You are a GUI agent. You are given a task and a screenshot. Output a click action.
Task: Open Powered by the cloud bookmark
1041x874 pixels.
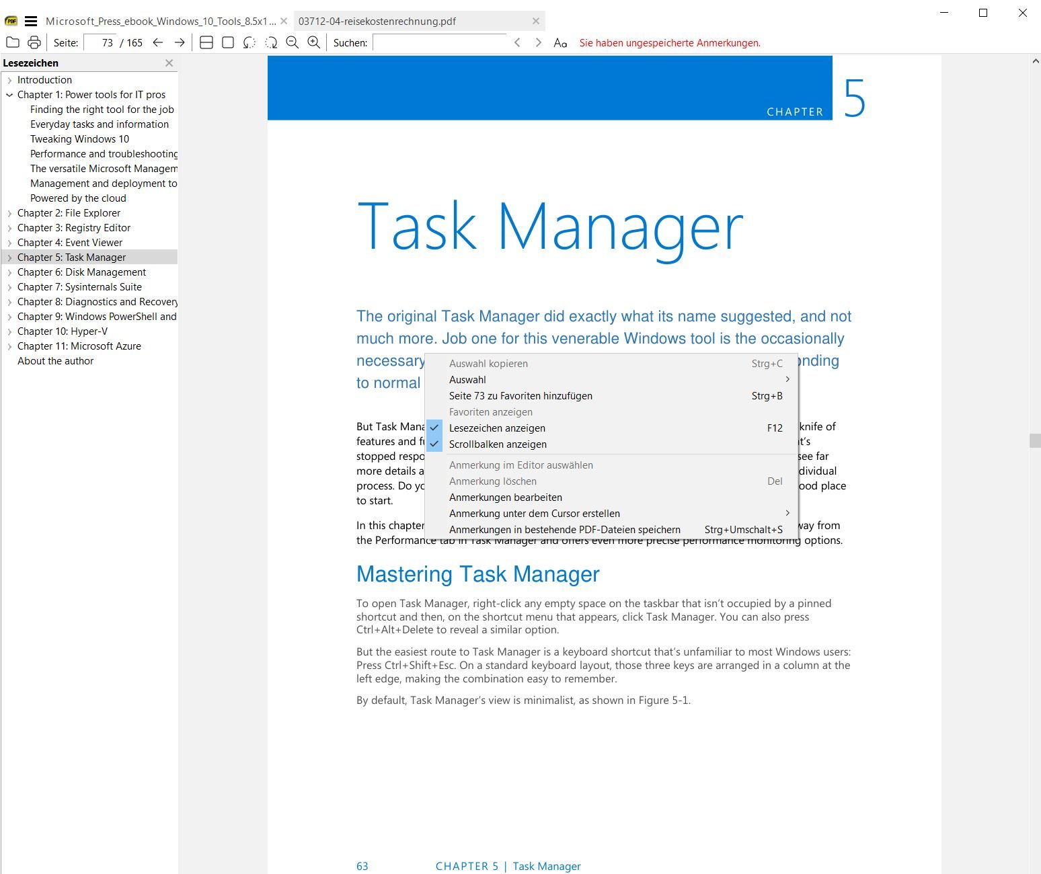[78, 198]
